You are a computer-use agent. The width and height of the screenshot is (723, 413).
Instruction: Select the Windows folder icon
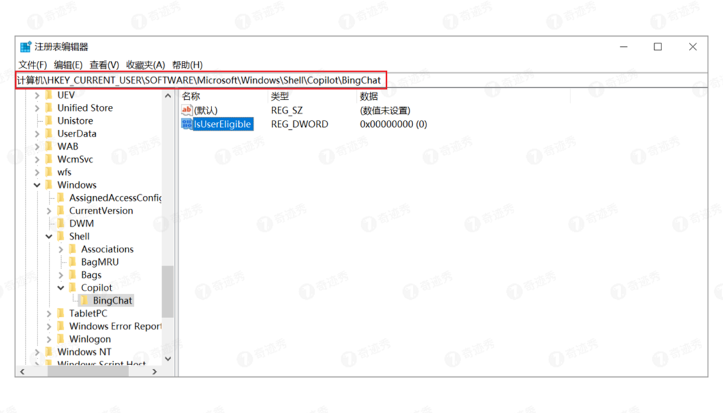click(x=50, y=185)
